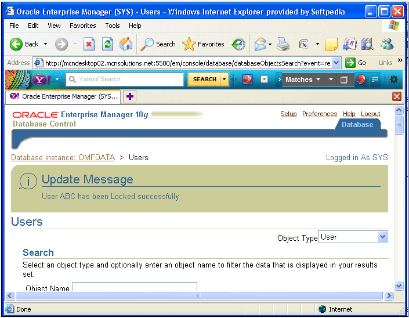Open the Preferences link
This screenshot has width=409, height=318.
coord(320,114)
